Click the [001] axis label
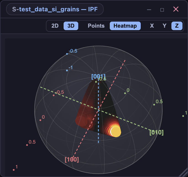Viewport: 188px width, 177px height. pyautogui.click(x=98, y=77)
